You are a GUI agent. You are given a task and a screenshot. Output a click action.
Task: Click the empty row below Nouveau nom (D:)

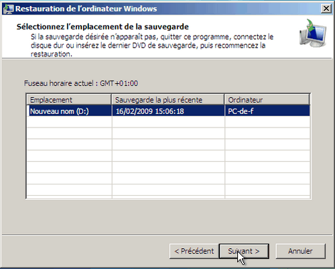pyautogui.click(x=168, y=122)
